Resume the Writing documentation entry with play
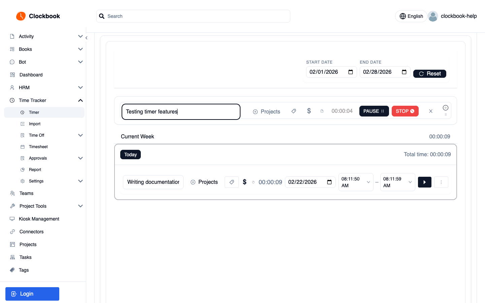Image resolution: width=485 pixels, height=303 pixels. click(425, 182)
